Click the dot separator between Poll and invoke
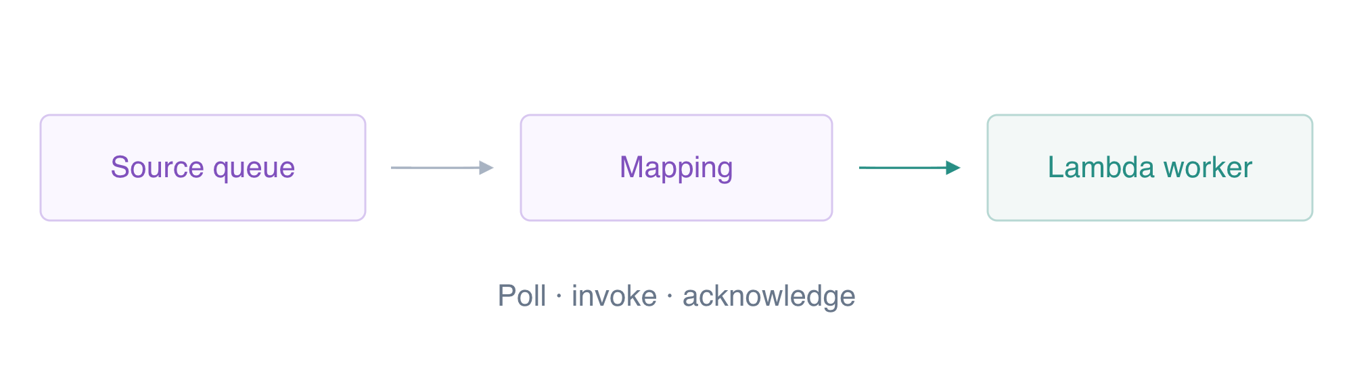Image resolution: width=1353 pixels, height=372 pixels. click(559, 296)
